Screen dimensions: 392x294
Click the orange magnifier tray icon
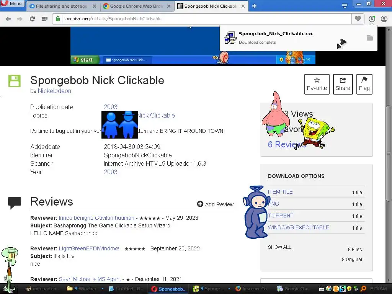(x=363, y=289)
